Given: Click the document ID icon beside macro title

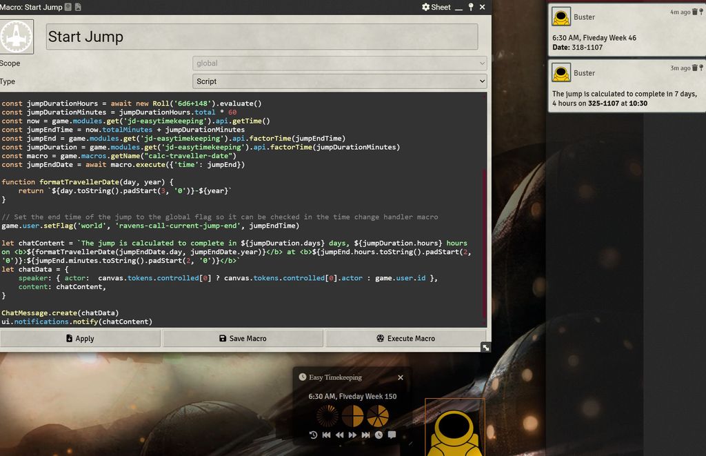Looking at the screenshot, I should pyautogui.click(x=68, y=8).
